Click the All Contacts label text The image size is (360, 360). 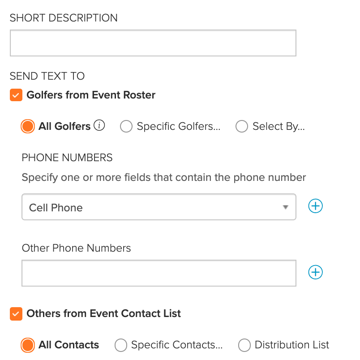pos(69,345)
